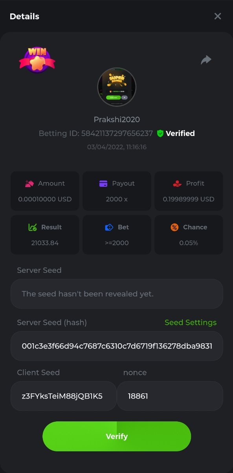233x473 pixels.
Task: Click the blue Bet tag icon
Action: point(109,227)
